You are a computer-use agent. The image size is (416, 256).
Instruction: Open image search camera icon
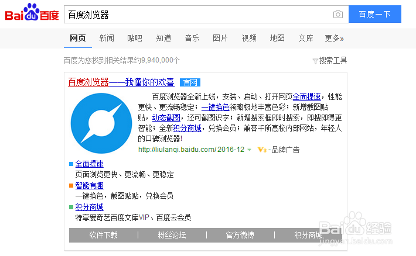pyautogui.click(x=337, y=14)
